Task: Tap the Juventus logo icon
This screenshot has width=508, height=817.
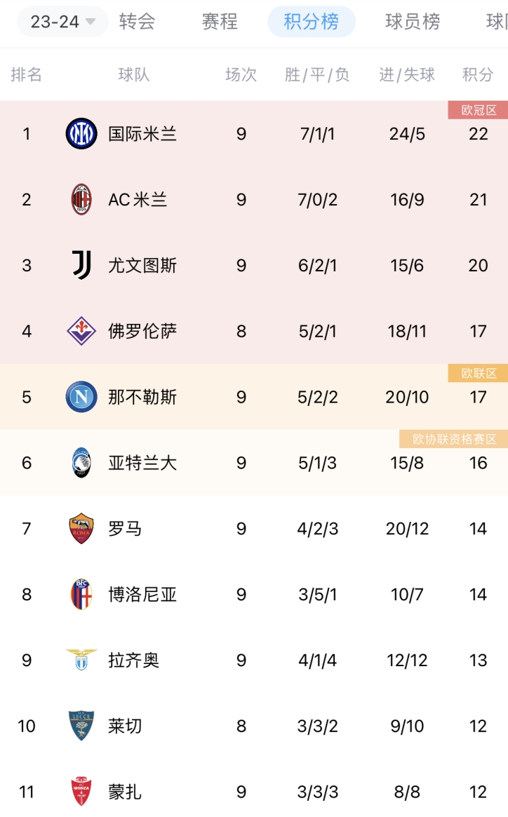Action: click(x=81, y=265)
